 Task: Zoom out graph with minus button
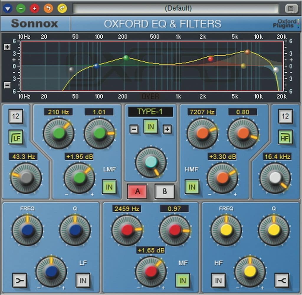[x=7, y=85]
